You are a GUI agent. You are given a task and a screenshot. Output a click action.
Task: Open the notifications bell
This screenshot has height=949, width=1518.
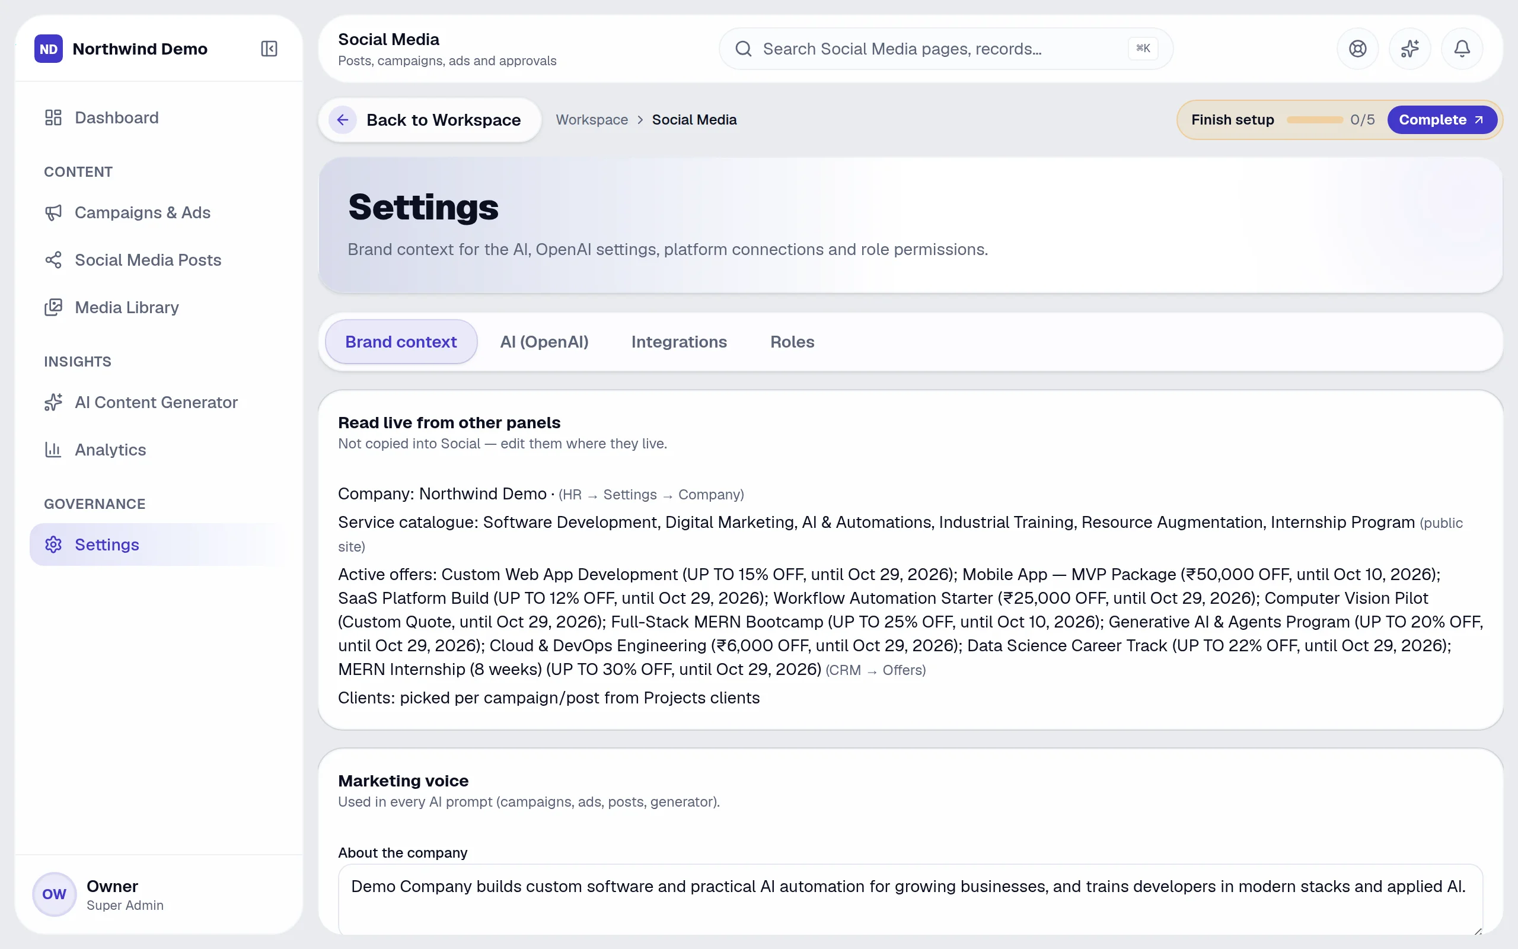point(1462,49)
